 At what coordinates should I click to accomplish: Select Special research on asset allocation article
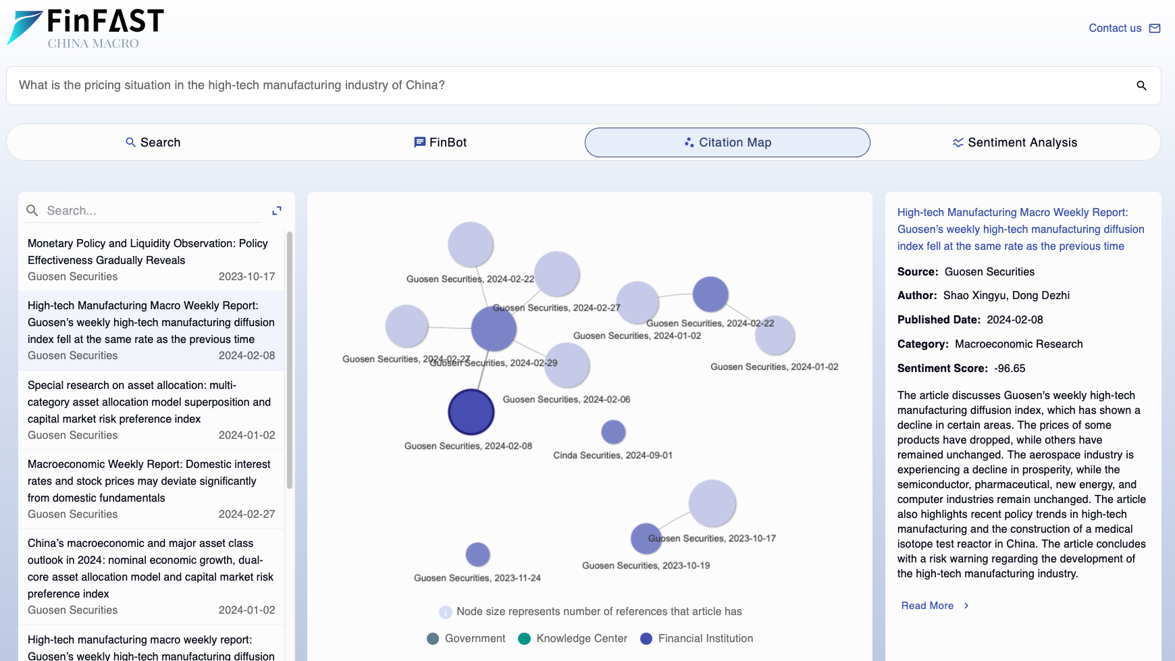151,410
